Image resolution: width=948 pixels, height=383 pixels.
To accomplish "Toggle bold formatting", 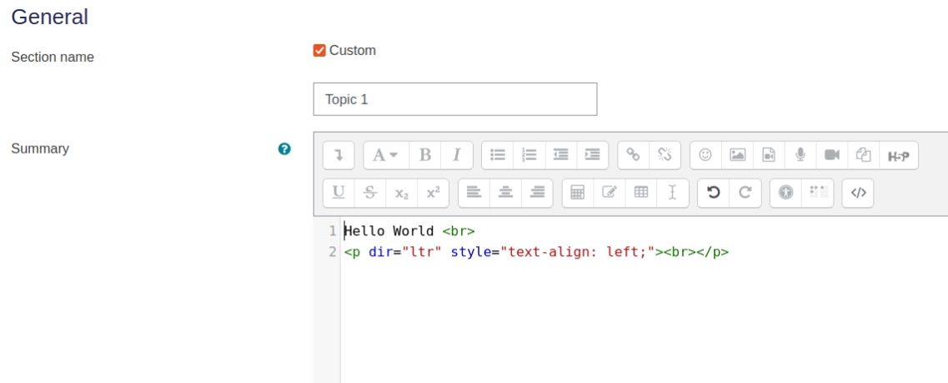I will (425, 155).
